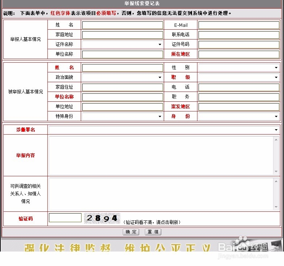Open the 特殊身份 dropdown
Viewport: 284px width, 266px height.
coord(122,117)
